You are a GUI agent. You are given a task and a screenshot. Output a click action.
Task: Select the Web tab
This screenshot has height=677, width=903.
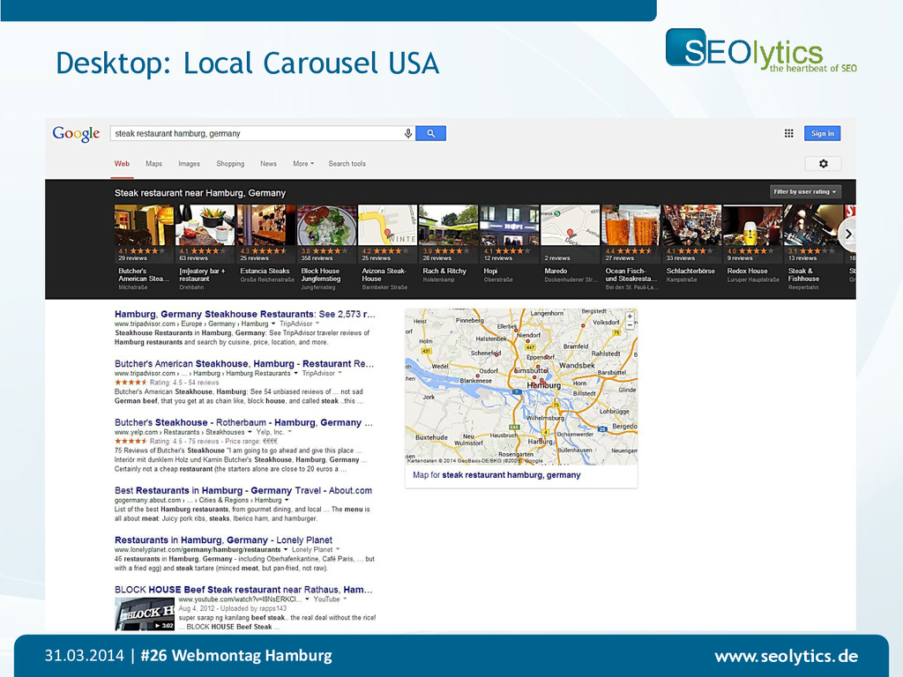click(x=122, y=163)
